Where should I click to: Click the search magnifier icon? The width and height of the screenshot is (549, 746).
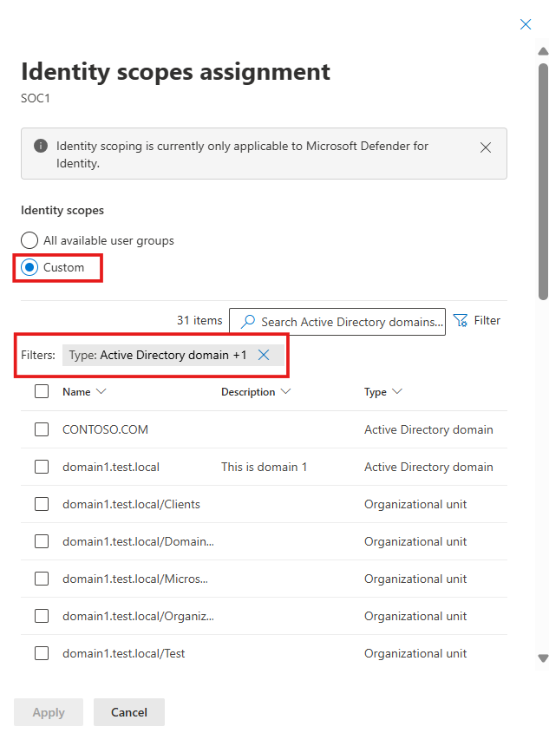[248, 322]
